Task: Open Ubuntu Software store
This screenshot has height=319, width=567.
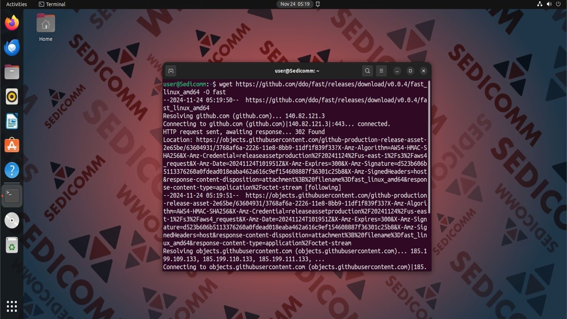Action: (x=12, y=146)
